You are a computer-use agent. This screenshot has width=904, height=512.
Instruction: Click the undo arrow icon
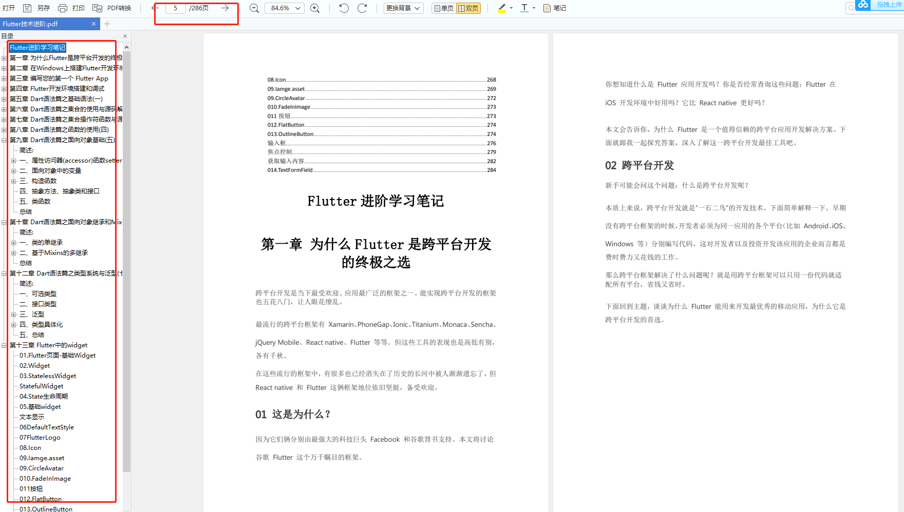point(343,8)
